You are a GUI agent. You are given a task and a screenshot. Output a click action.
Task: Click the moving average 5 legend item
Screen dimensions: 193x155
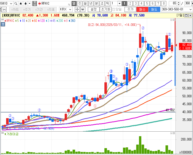(17, 21)
